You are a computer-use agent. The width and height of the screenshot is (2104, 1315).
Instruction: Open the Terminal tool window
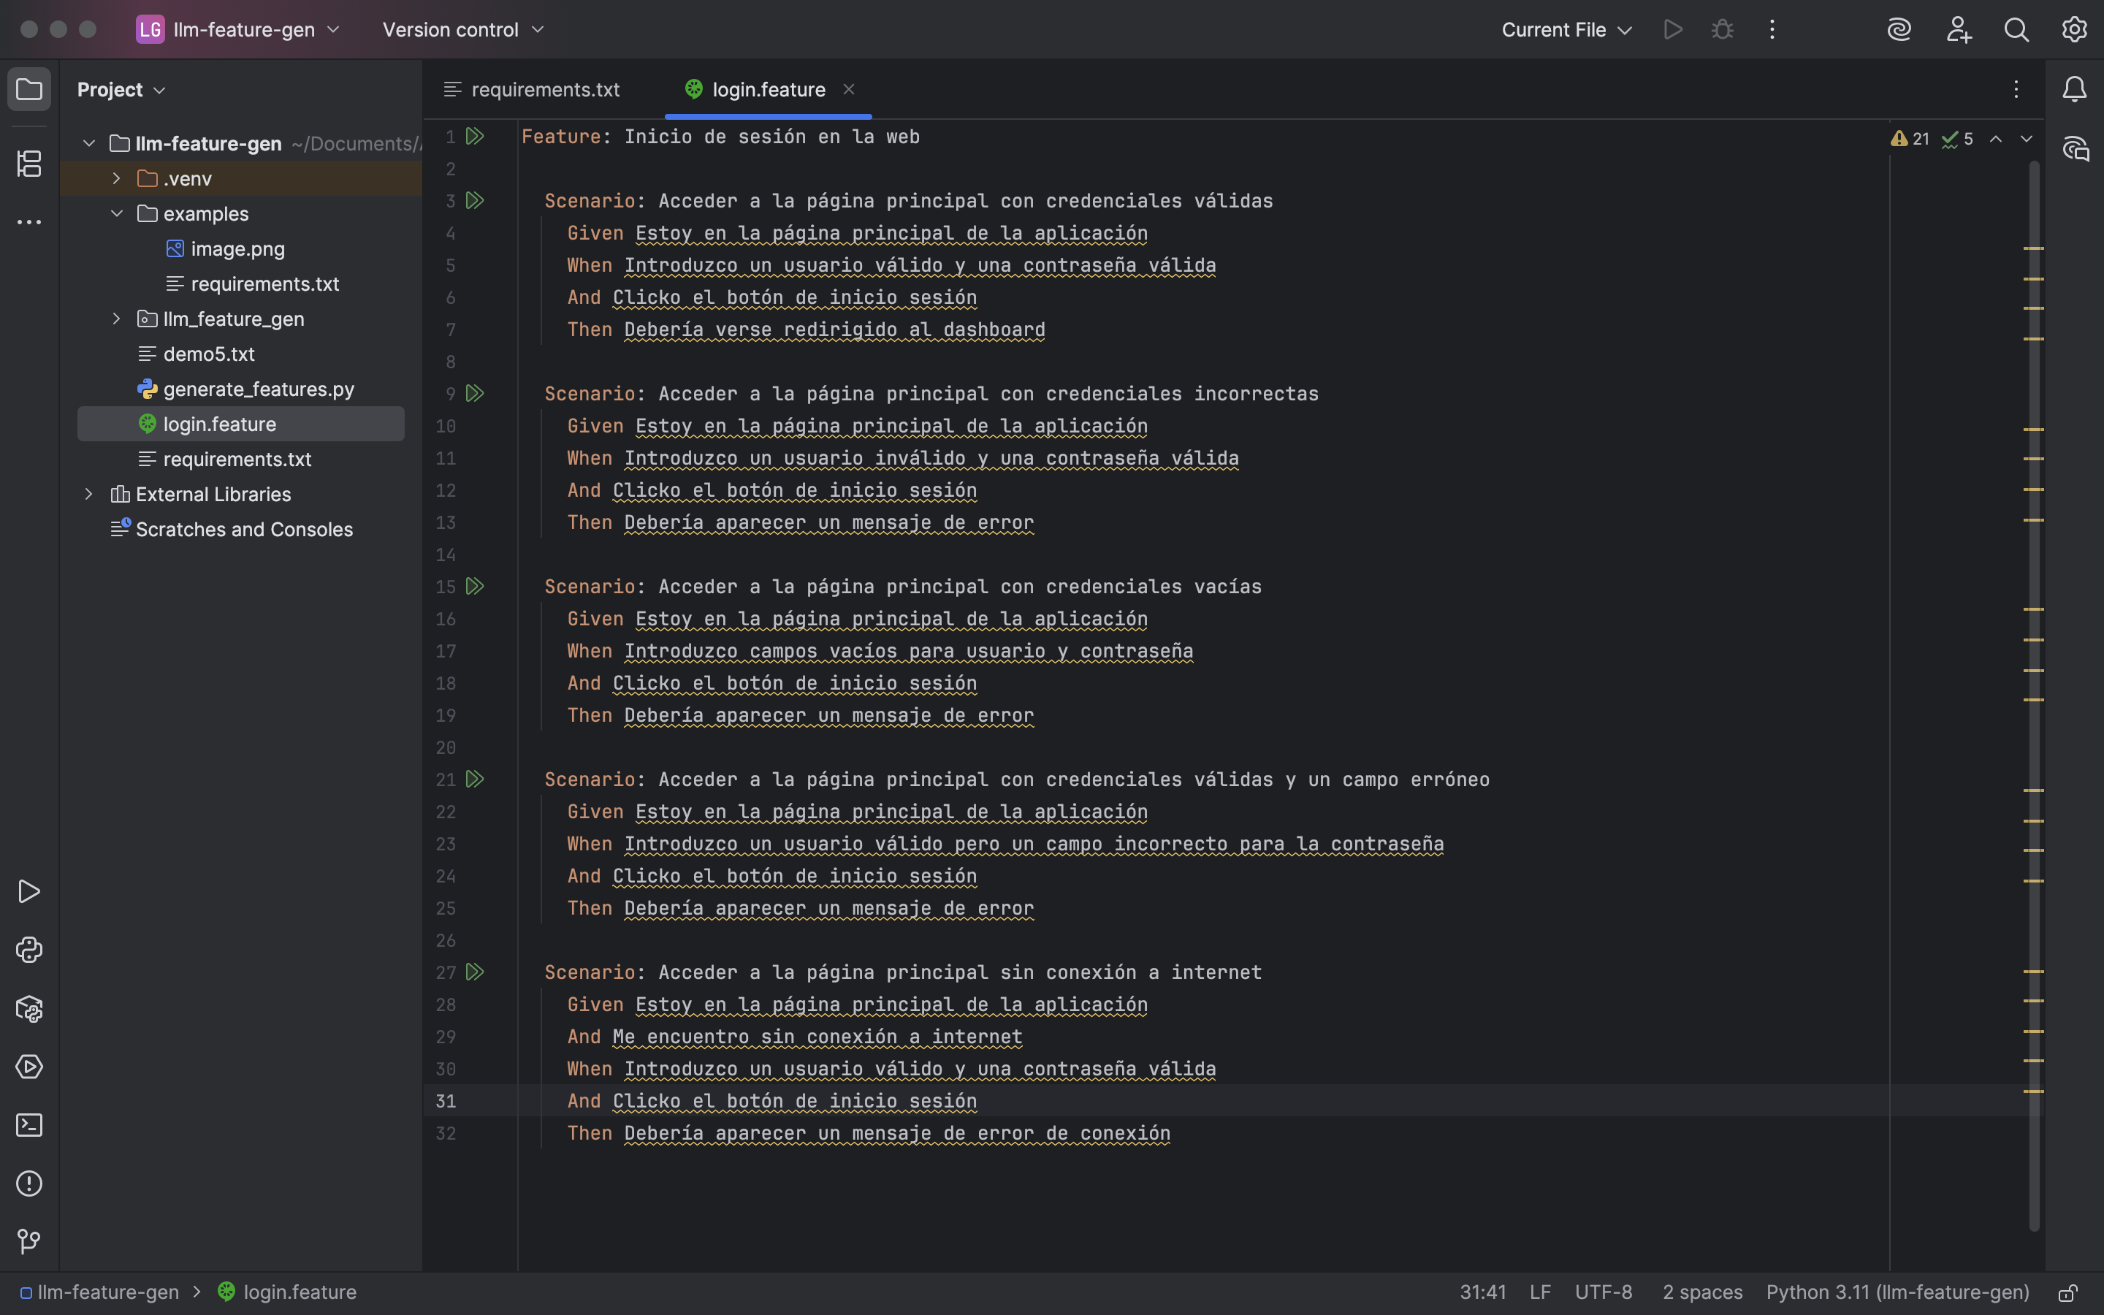click(28, 1125)
